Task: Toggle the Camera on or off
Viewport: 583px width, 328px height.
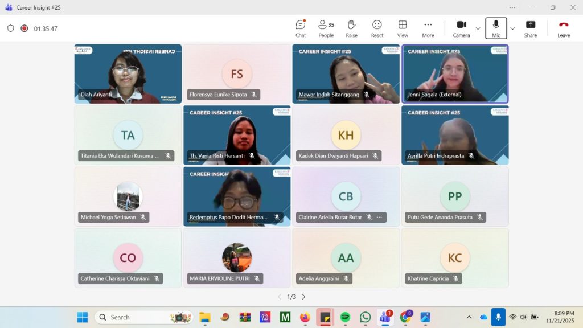Action: point(461,28)
